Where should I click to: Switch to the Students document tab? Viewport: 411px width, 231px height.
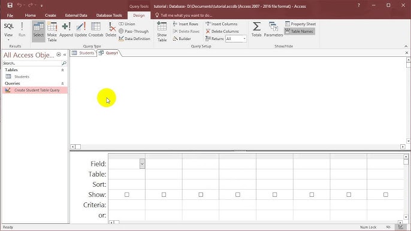(x=83, y=53)
